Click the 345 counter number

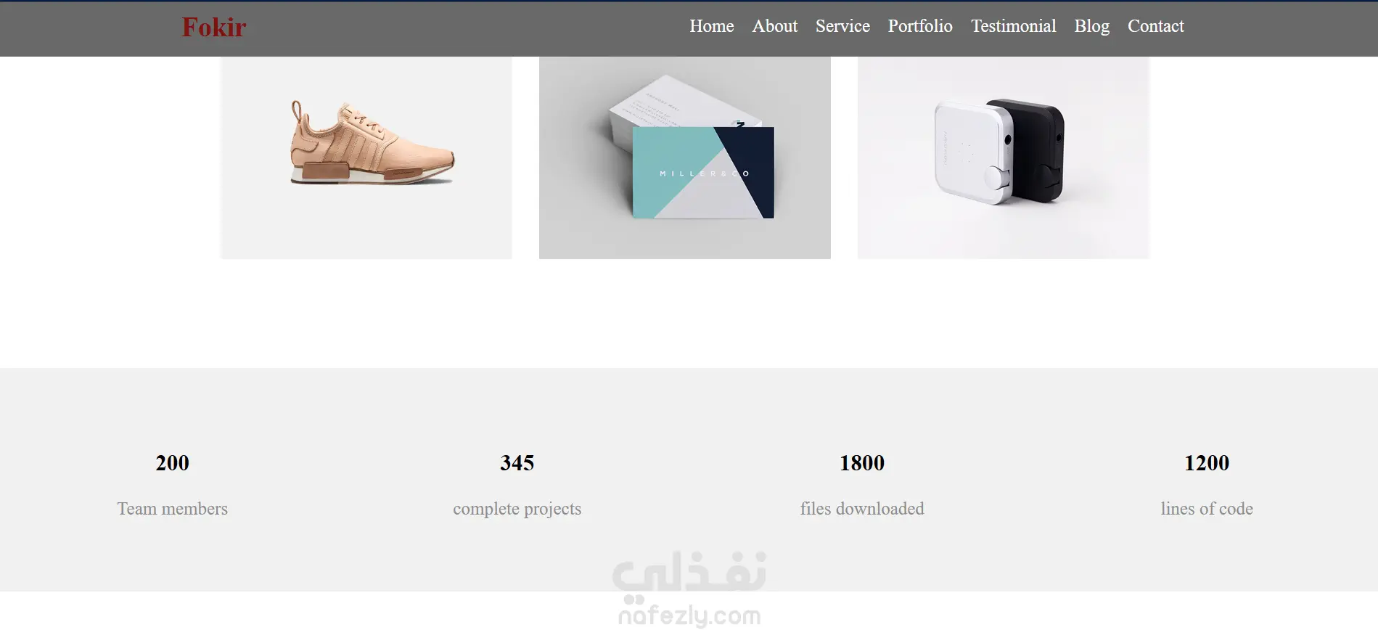pyautogui.click(x=517, y=463)
